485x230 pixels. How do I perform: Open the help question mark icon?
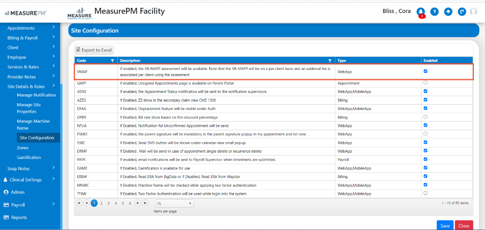pos(434,12)
